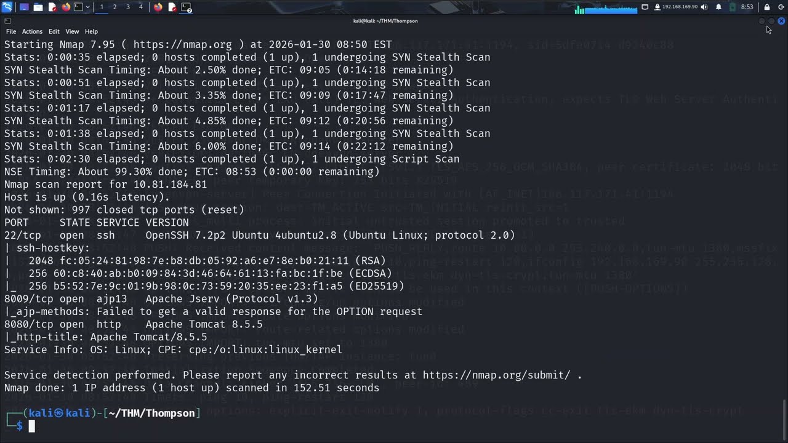Maximize the terminal window
Viewport: 788px width, 443px height.
click(771, 21)
